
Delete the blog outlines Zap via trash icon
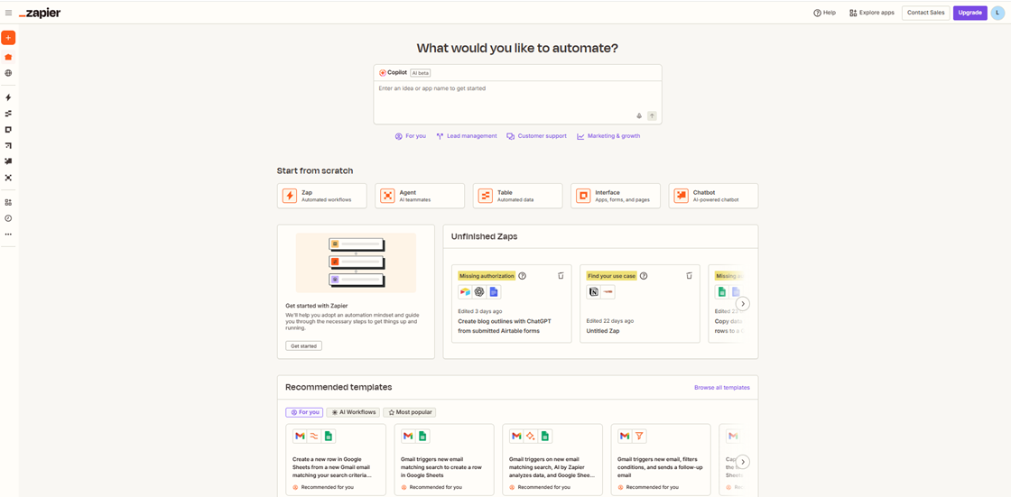[x=561, y=276]
